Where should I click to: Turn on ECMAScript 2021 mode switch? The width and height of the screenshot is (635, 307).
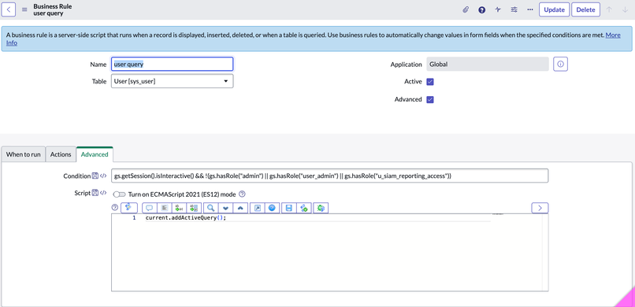tap(120, 194)
